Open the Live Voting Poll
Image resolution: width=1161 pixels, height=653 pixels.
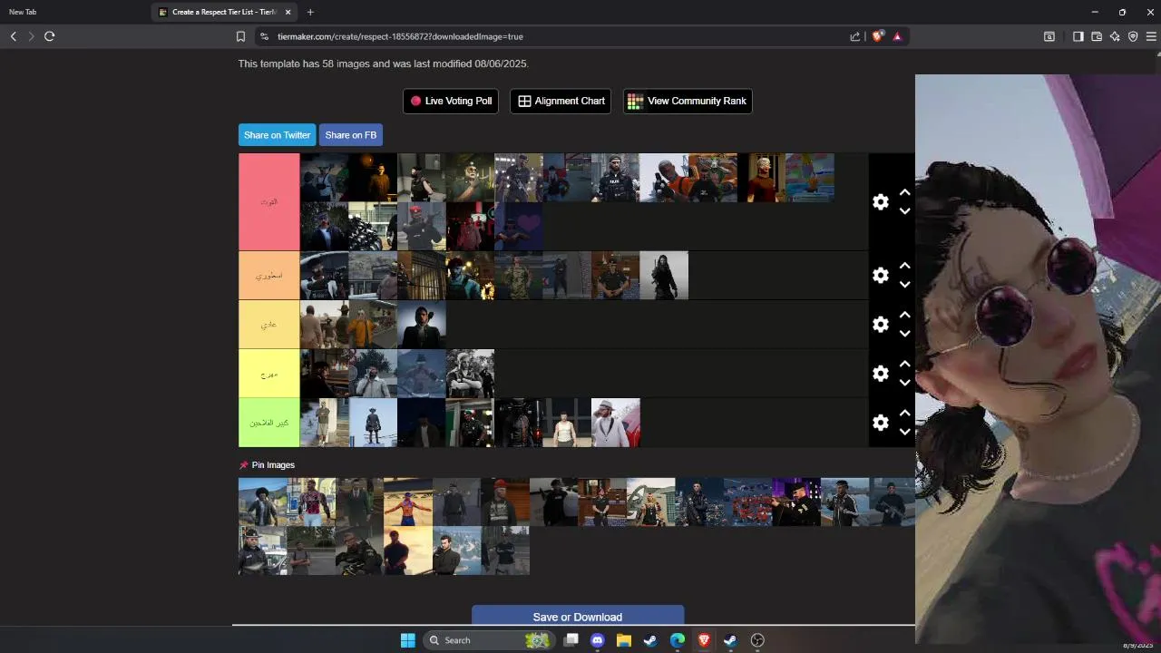451,101
